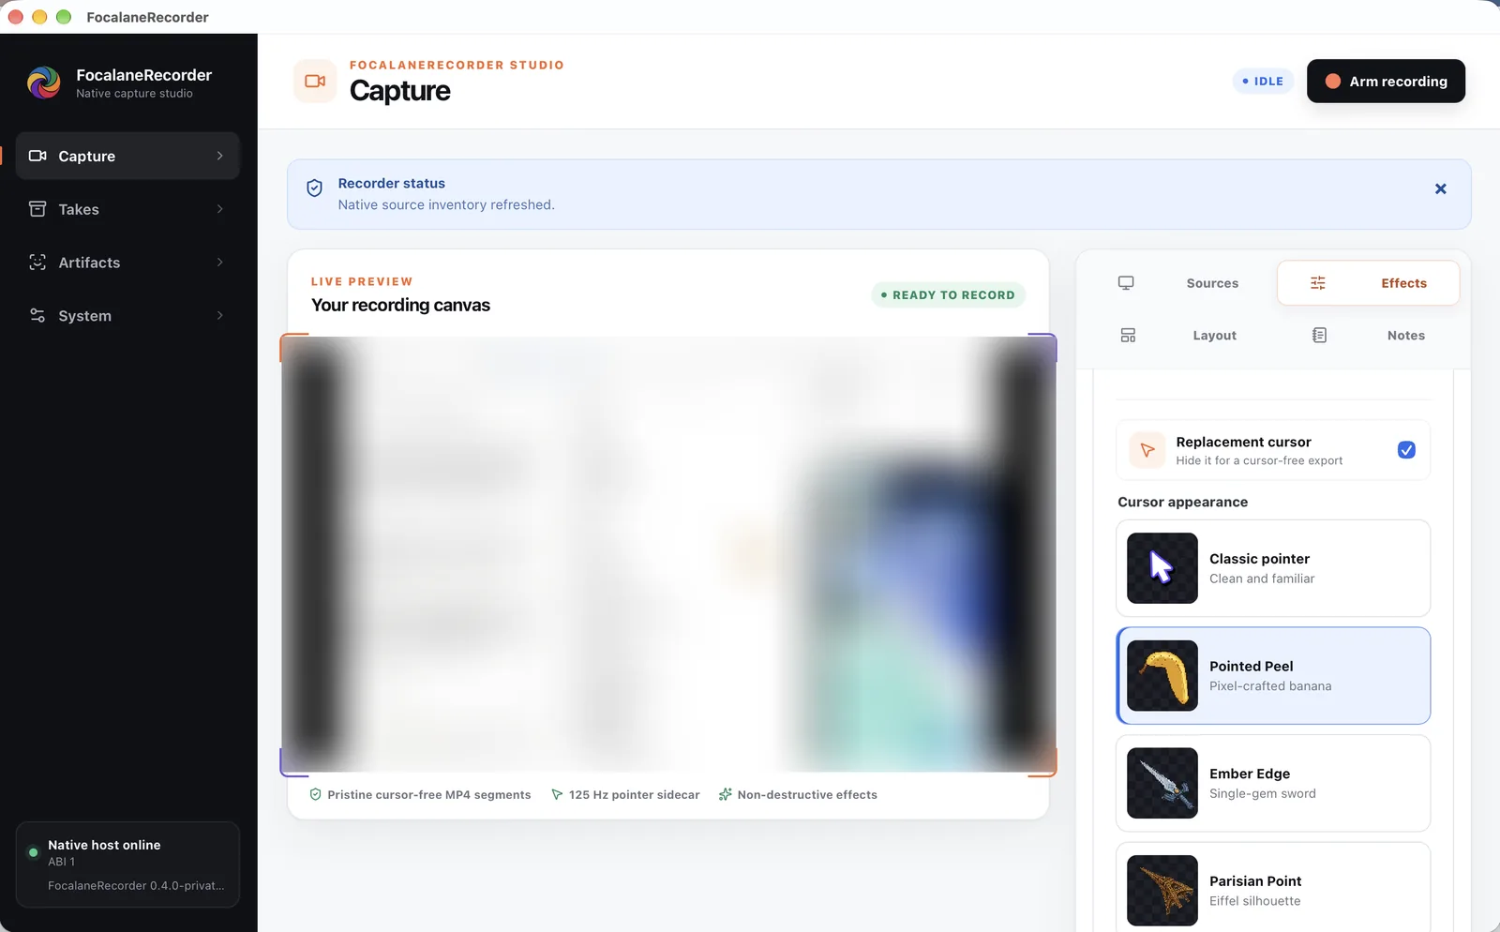The image size is (1500, 932).
Task: Choose the Ember Edge sword cursor
Action: pos(1273,783)
